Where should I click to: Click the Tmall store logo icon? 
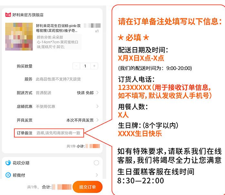(8, 15)
